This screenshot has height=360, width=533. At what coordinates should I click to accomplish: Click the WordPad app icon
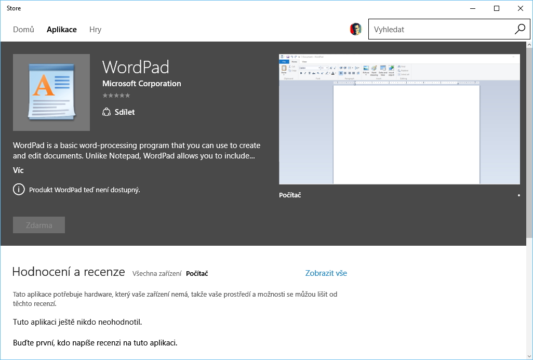point(51,92)
